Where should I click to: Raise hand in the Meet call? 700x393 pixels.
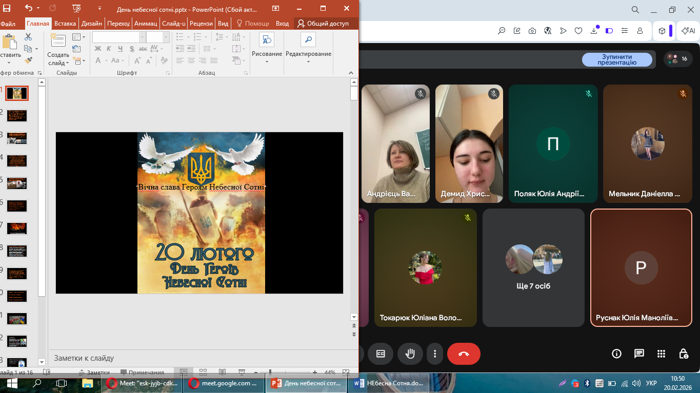tap(410, 354)
